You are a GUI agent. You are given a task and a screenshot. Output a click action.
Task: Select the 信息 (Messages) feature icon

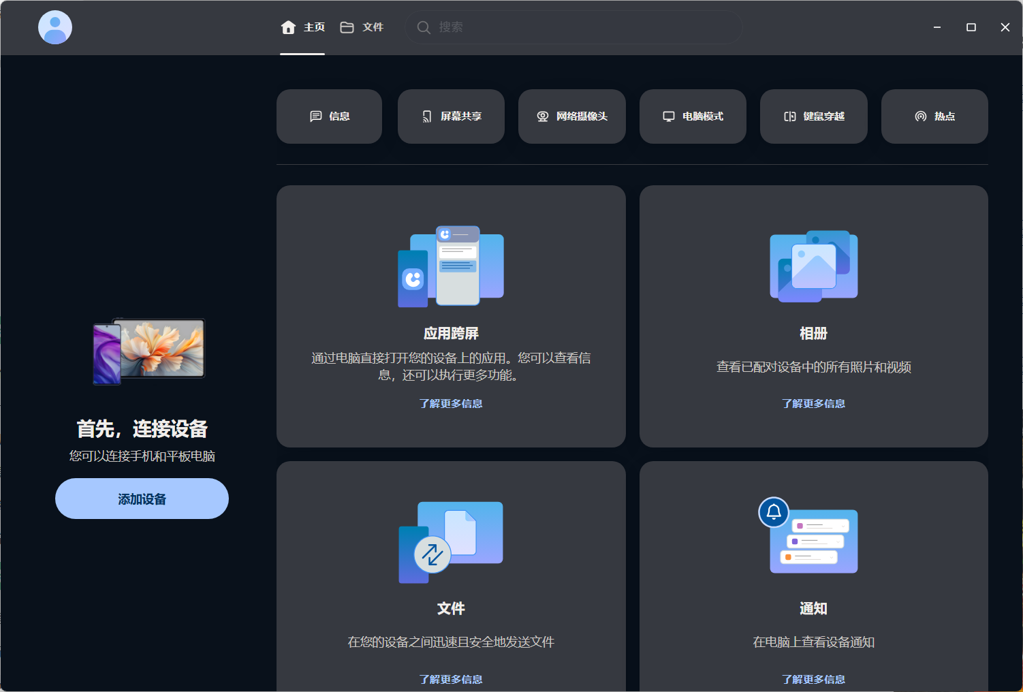click(329, 116)
